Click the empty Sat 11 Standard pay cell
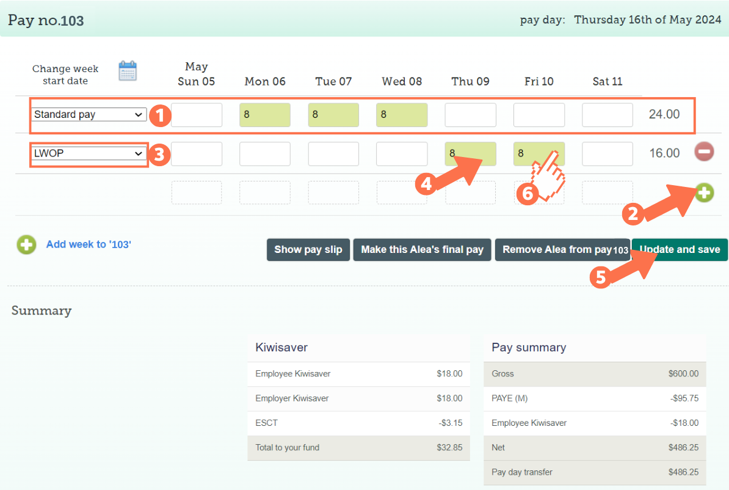This screenshot has width=729, height=490. 607,115
